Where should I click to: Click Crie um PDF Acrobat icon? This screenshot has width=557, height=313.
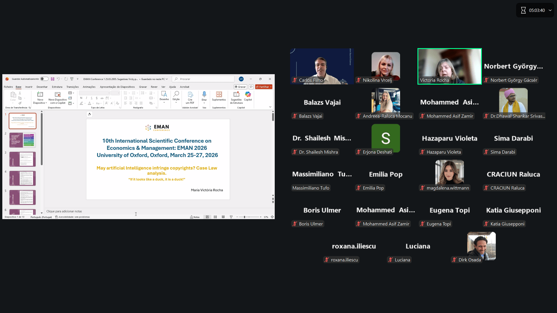coord(190,94)
